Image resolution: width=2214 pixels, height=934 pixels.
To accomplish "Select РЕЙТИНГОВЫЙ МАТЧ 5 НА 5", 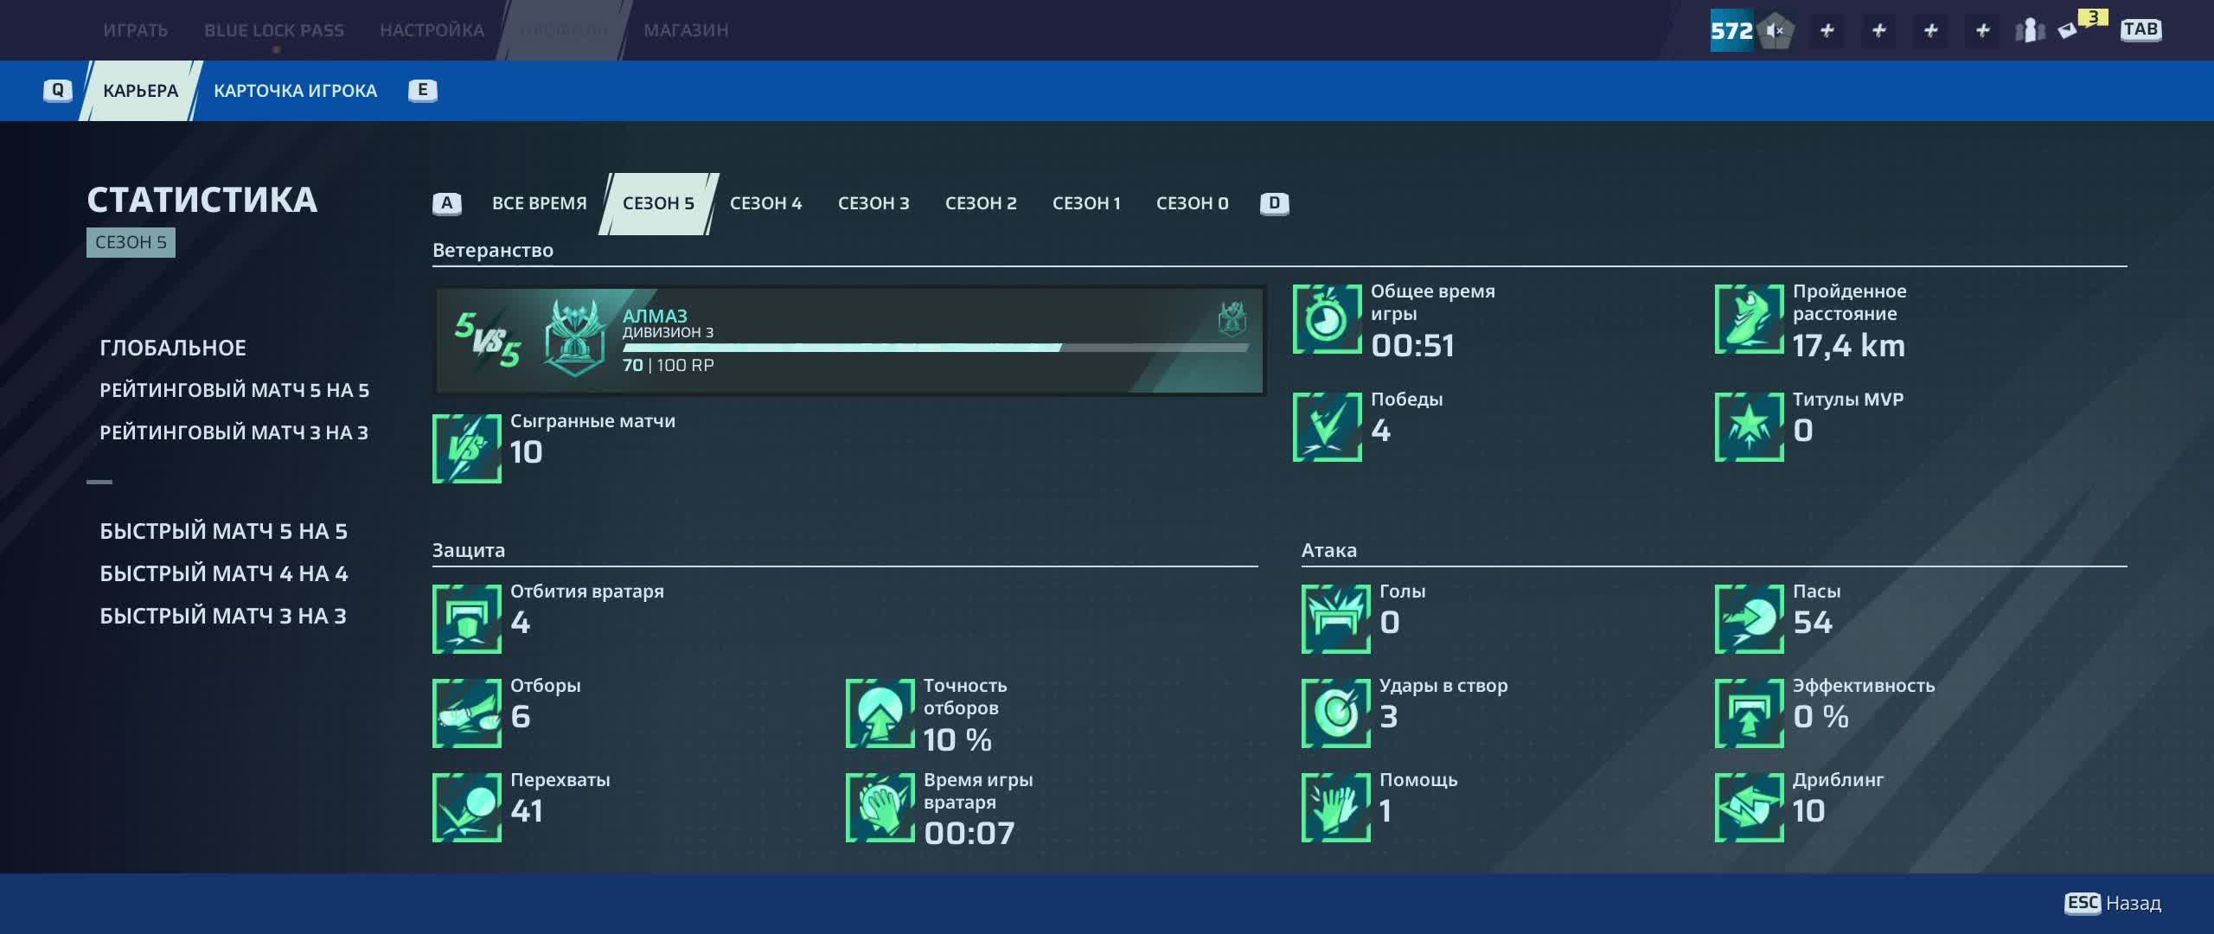I will pyautogui.click(x=234, y=390).
